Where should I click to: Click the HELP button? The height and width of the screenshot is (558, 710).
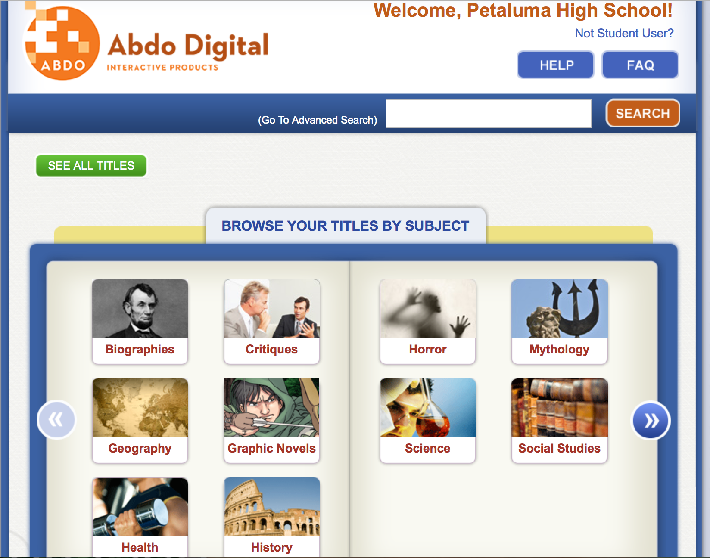556,65
